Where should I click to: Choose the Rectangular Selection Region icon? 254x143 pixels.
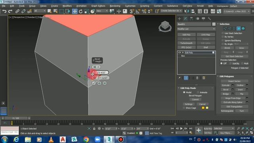62,11
